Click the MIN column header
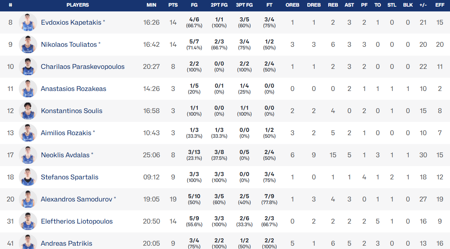This screenshot has width=450, height=249. (x=151, y=5)
